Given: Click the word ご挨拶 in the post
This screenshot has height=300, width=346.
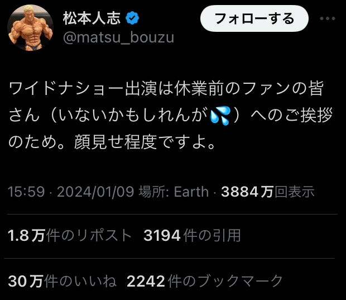Looking at the screenshot, I should point(309,116).
